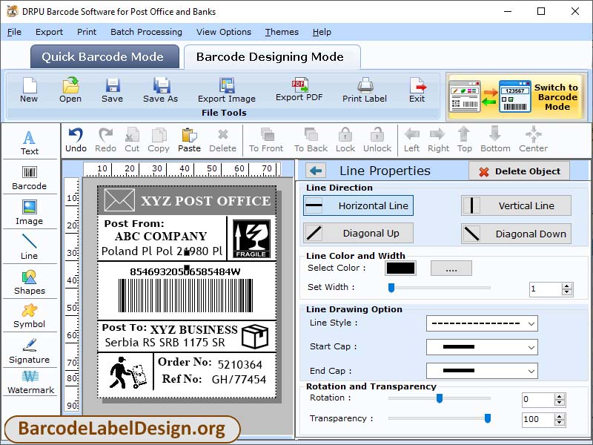Click the Redo toolbar icon
The width and height of the screenshot is (593, 445).
pos(105,140)
